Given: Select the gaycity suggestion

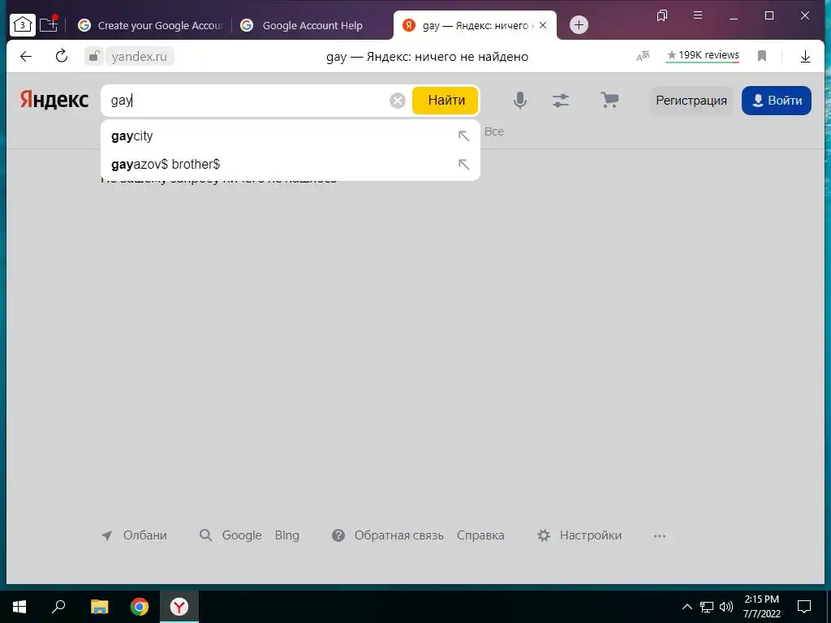Looking at the screenshot, I should tap(291, 136).
